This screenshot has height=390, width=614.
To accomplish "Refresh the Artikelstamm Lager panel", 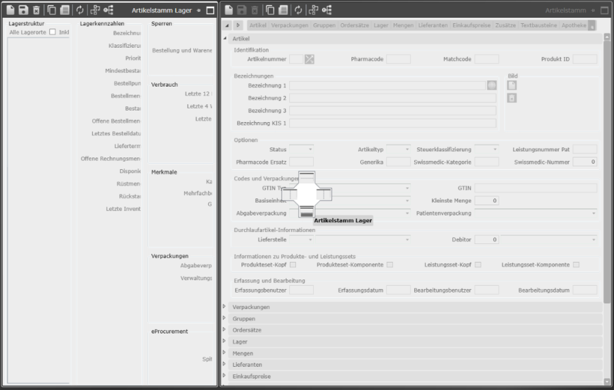I will click(x=80, y=10).
